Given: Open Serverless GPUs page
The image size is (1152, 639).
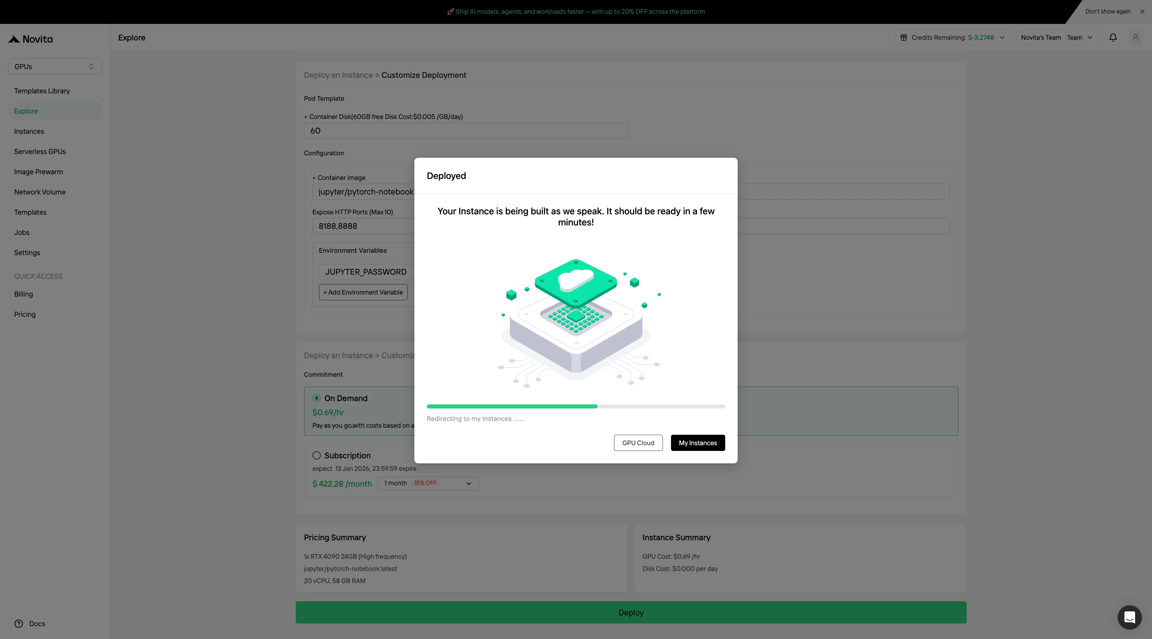Looking at the screenshot, I should (x=40, y=151).
